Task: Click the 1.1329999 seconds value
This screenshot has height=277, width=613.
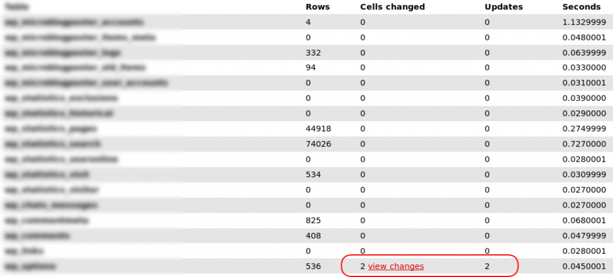Action: coord(584,22)
